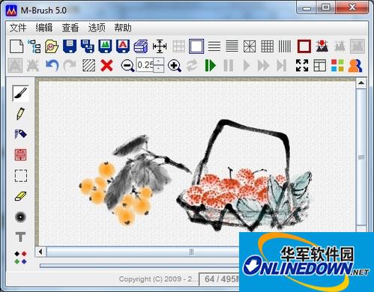Select the dashed rectangle Selection tool
The height and width of the screenshot is (292, 374).
[x=20, y=176]
